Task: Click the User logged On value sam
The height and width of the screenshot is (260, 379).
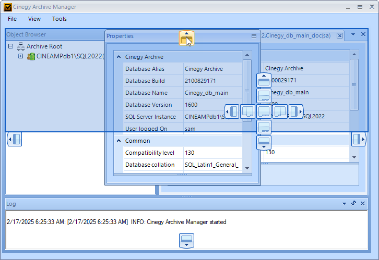Action: [190, 129]
